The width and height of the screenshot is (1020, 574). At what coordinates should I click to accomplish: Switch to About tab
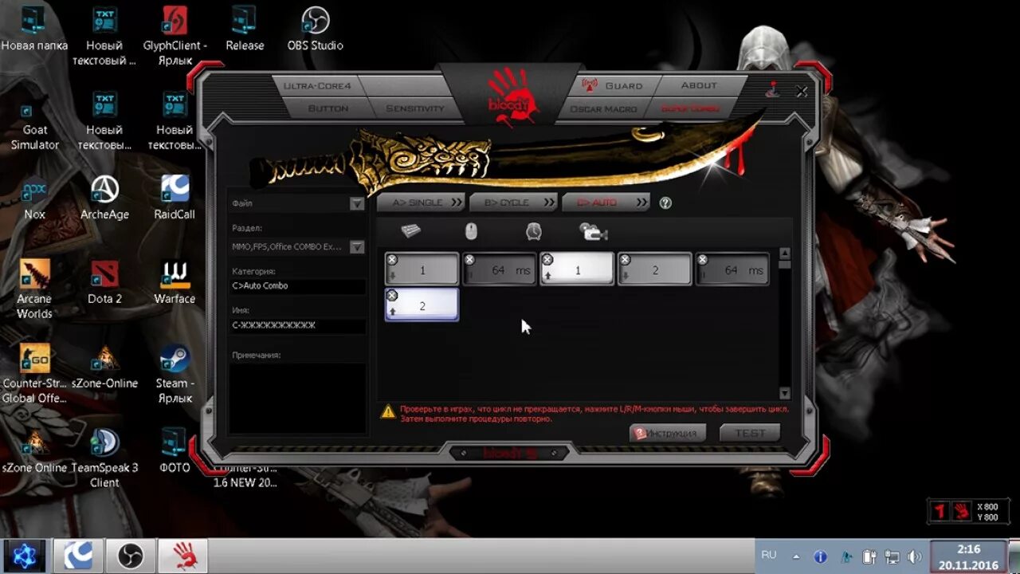699,85
